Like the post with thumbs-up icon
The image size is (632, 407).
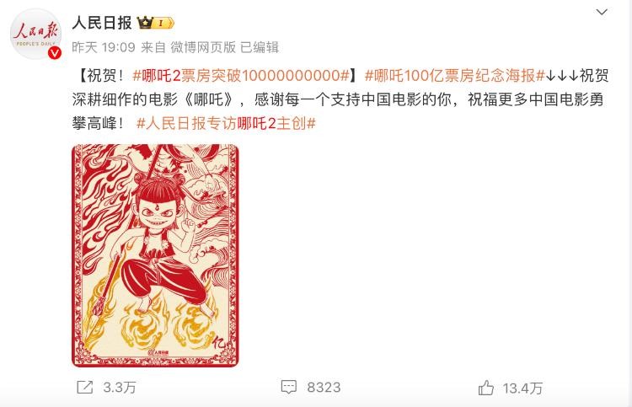click(x=485, y=388)
